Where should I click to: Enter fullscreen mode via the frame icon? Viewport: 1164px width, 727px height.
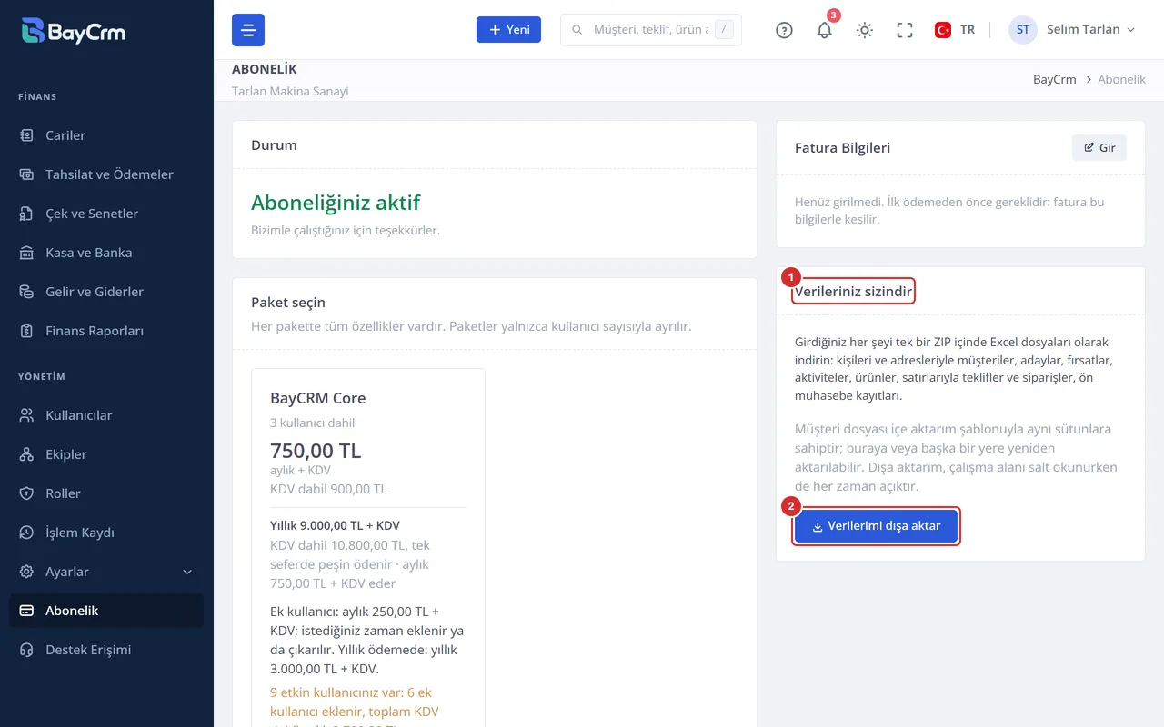click(905, 30)
